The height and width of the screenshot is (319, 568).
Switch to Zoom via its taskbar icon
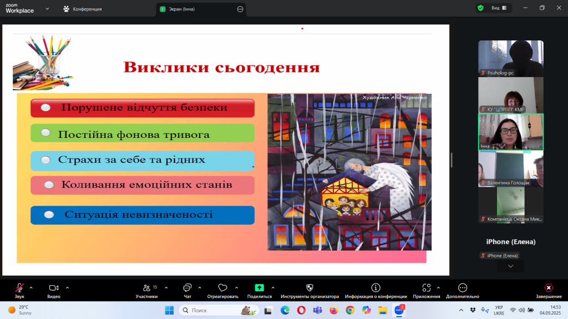399,310
